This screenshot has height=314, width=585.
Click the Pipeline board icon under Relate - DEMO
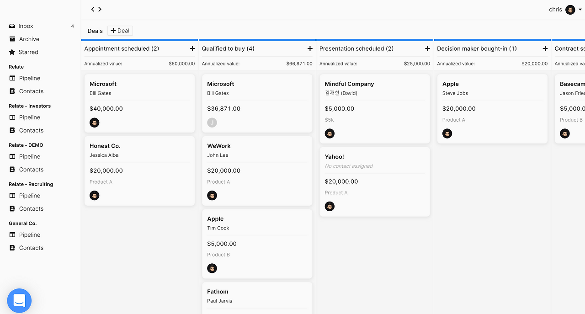coord(12,156)
